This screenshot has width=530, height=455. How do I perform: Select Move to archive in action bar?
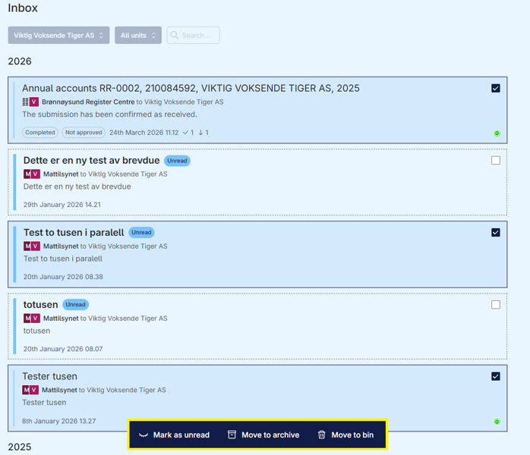[263, 435]
